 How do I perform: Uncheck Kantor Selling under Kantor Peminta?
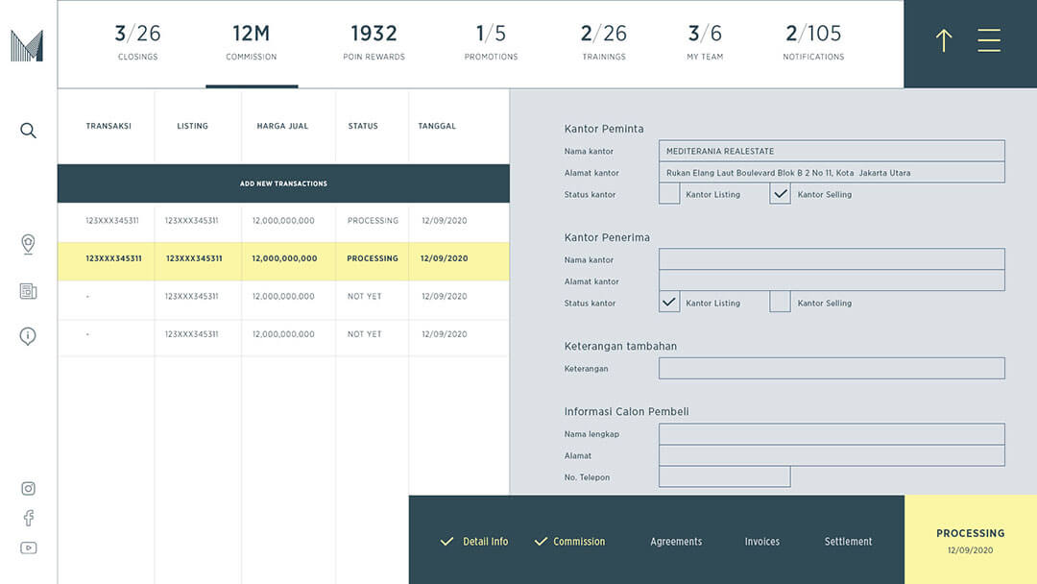pos(781,194)
